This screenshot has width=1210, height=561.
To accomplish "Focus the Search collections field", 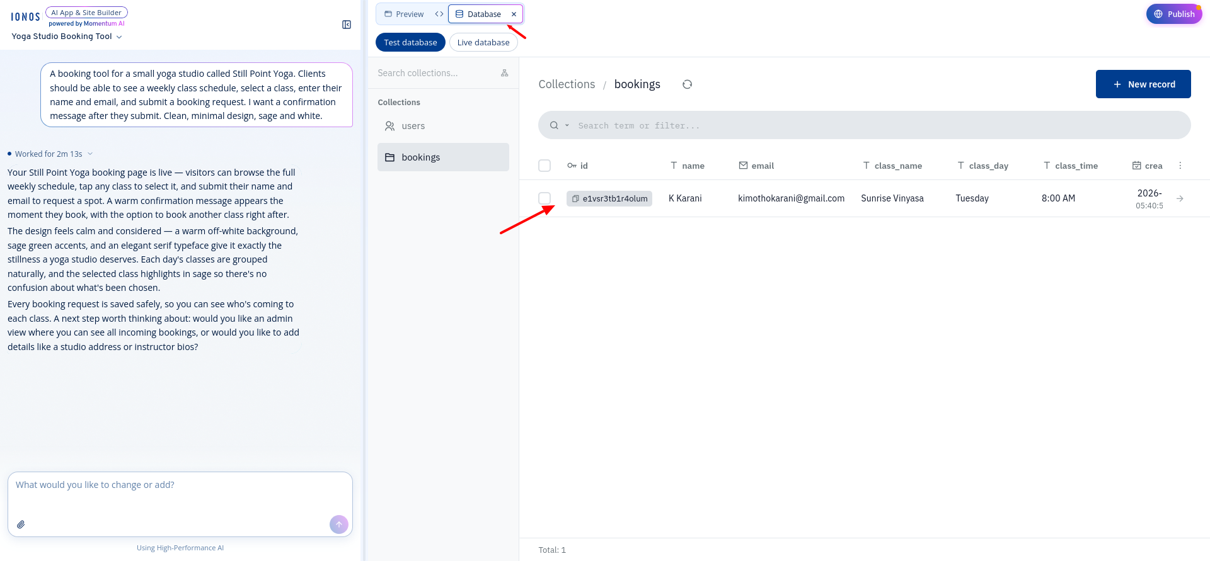I will [x=435, y=73].
